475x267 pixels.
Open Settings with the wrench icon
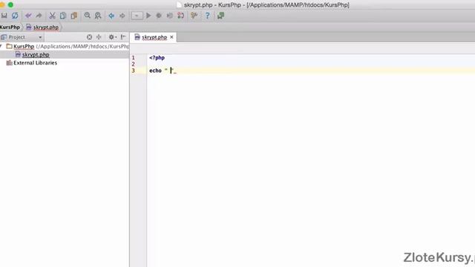click(x=194, y=16)
